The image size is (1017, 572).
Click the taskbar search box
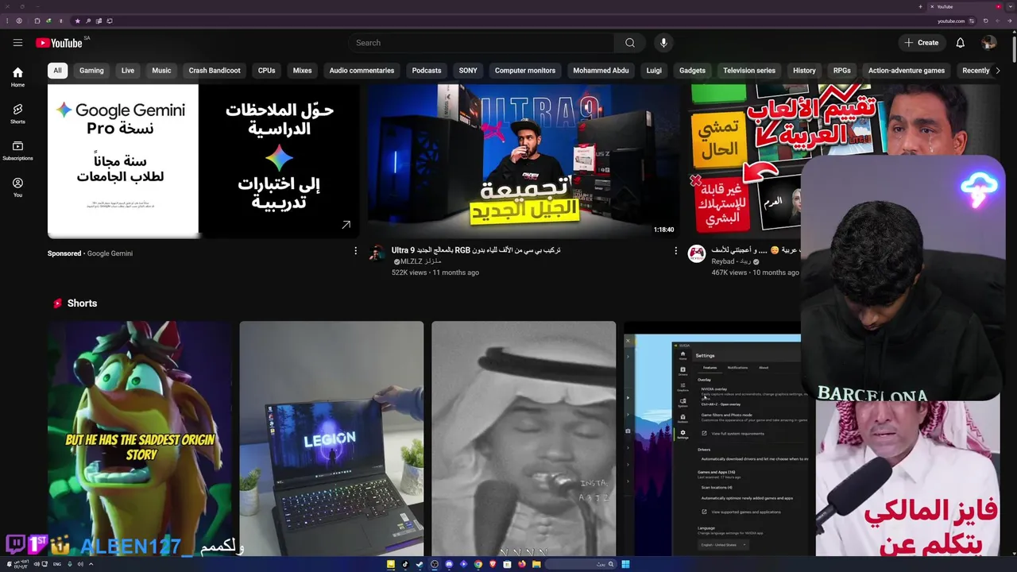[581, 564]
